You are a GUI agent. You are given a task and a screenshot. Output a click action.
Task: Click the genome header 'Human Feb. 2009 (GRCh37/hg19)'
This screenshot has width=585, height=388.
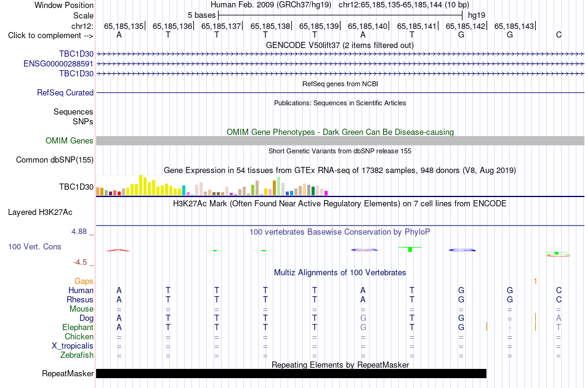pos(271,5)
